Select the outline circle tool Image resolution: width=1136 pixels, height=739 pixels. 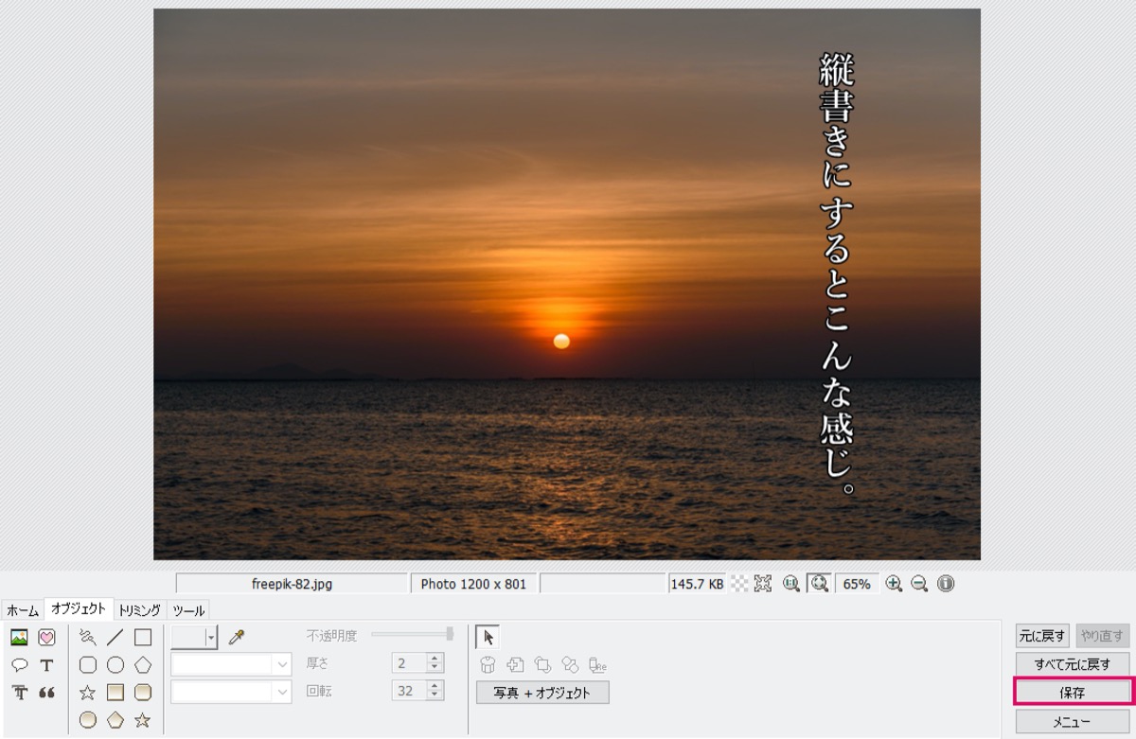point(115,665)
